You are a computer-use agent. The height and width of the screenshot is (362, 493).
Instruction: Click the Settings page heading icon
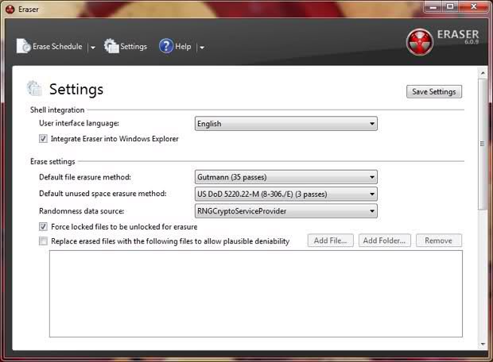34,88
